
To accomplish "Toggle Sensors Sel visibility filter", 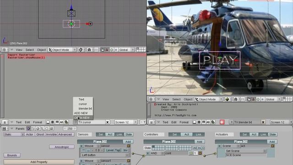I will [101, 134].
